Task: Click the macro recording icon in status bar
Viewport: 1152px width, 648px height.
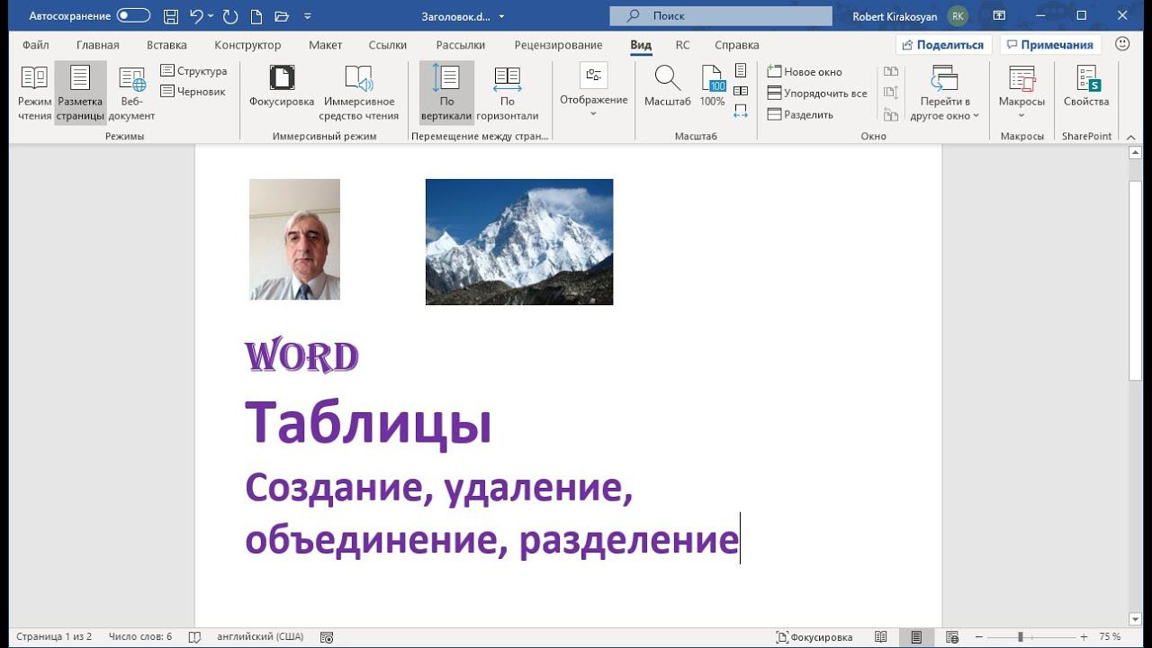Action: [x=327, y=637]
